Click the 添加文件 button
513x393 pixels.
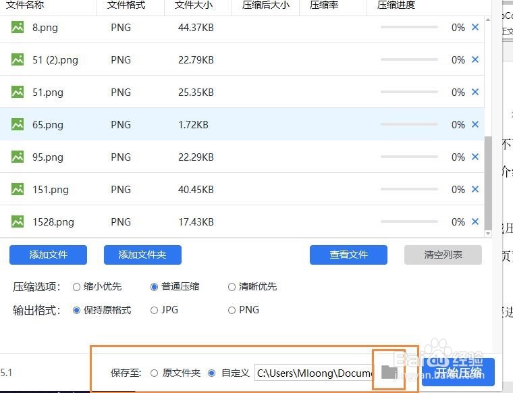point(48,255)
